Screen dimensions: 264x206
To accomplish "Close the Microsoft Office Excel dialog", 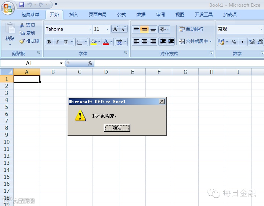I will click(162, 102).
